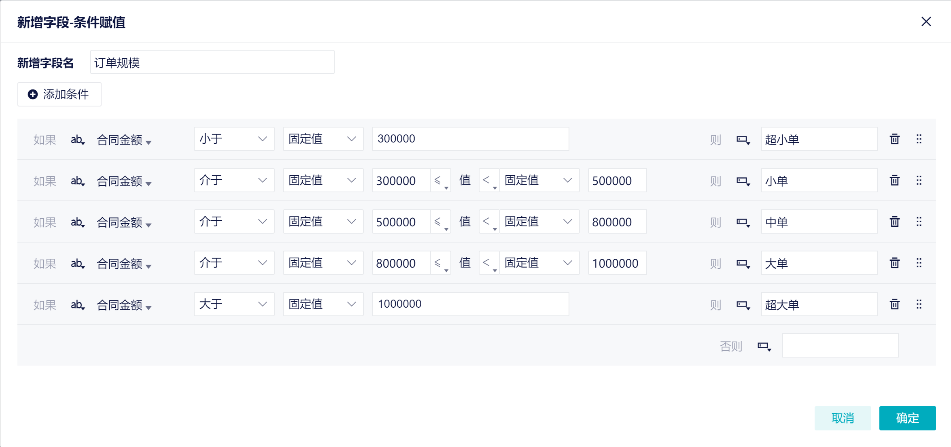Click drag handle of 小单 row

pos(919,181)
